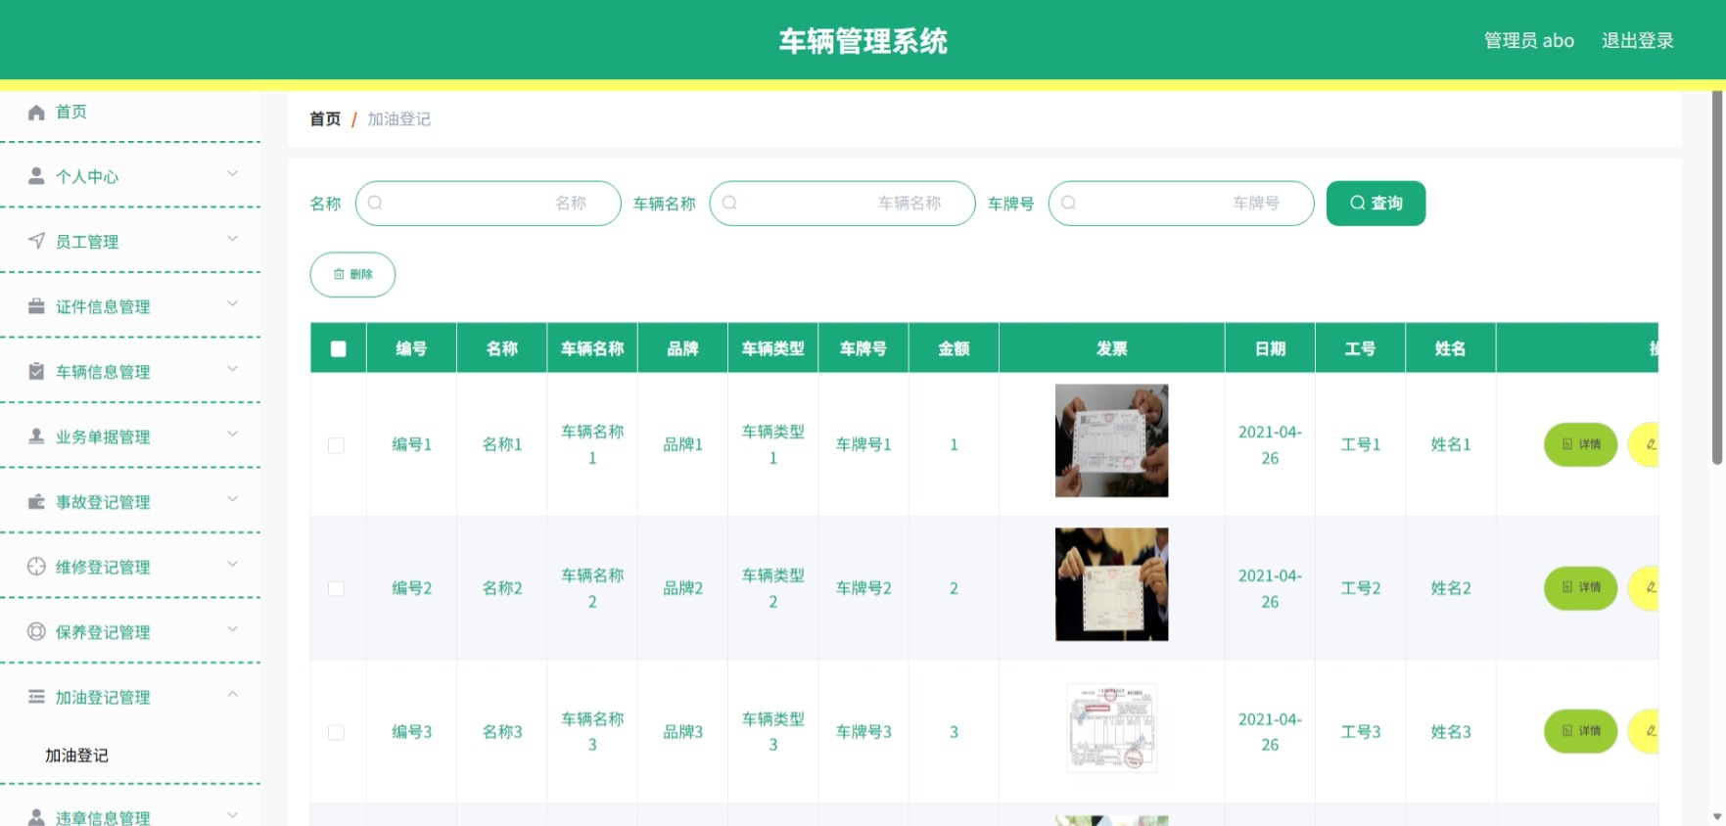
Task: Expand the 业务单据管理 chevron
Action: pyautogui.click(x=233, y=434)
